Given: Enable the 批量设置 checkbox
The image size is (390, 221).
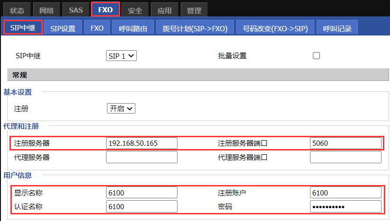Looking at the screenshot, I should coord(317,56).
